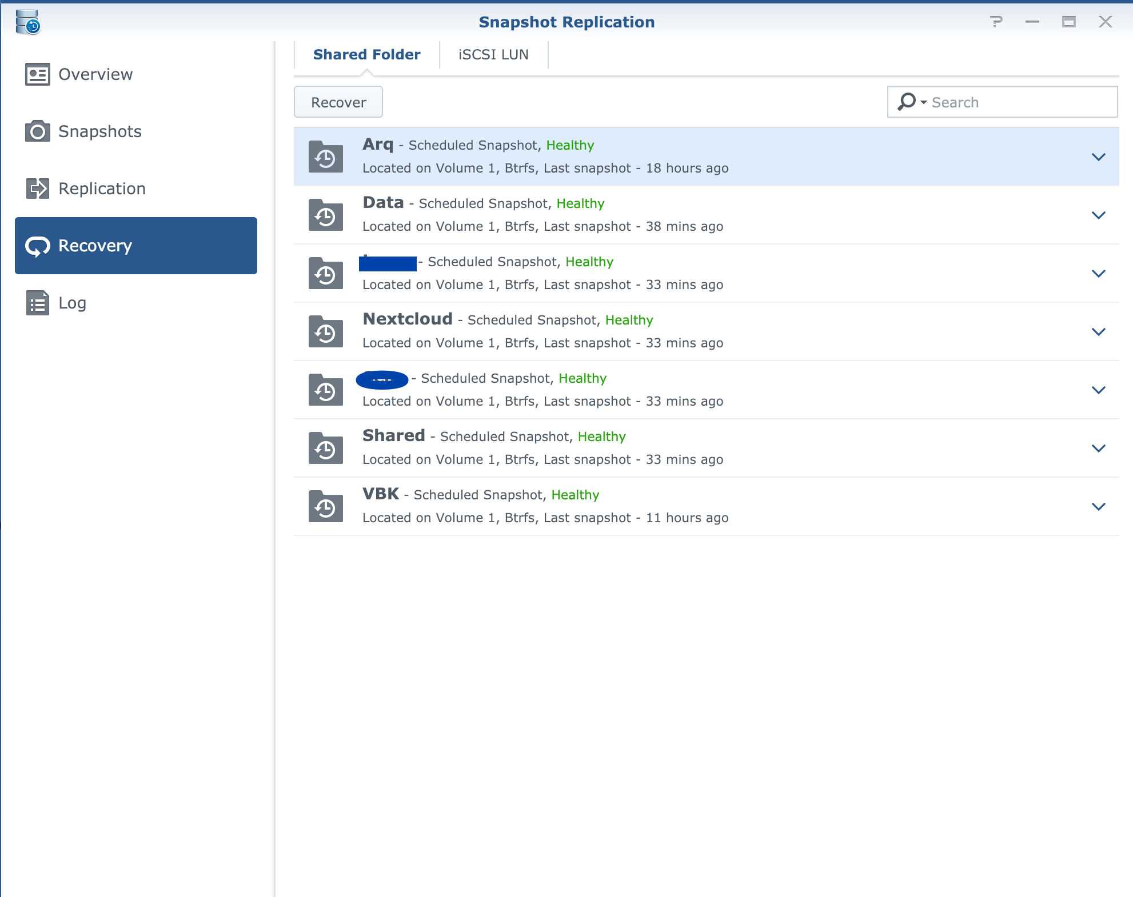Click VBK's green Healthy status
The height and width of the screenshot is (897, 1133).
coord(575,495)
